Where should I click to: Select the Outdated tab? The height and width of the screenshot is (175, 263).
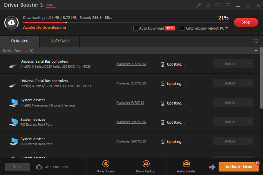click(20, 41)
